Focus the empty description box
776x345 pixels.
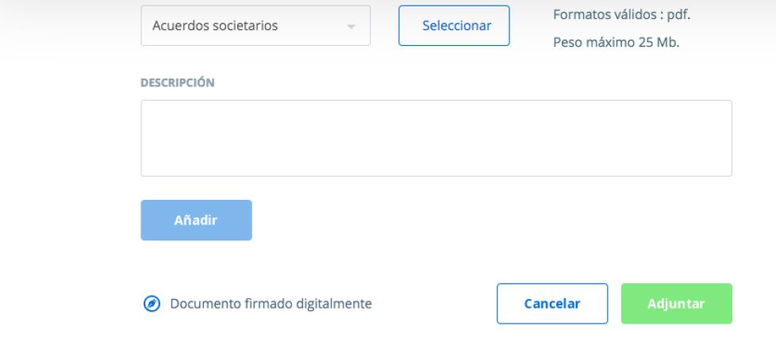[436, 138]
